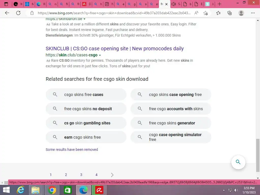Switch to the calendar-icon 'N' tab

(x=109, y=4)
